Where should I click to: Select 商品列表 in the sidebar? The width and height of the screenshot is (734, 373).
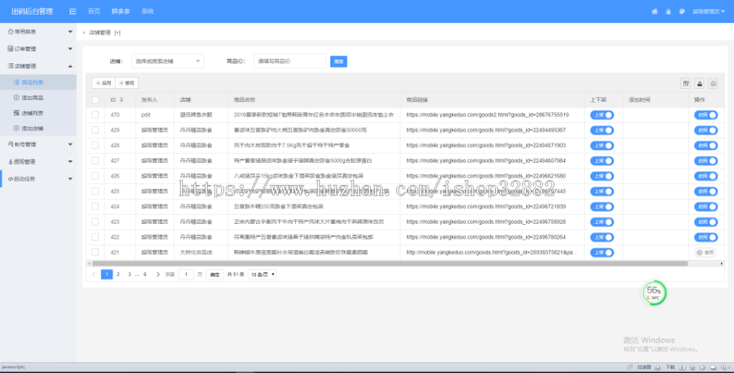[38, 82]
